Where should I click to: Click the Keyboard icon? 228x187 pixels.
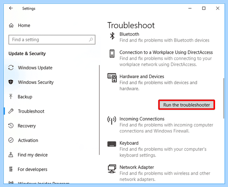pyautogui.click(x=112, y=144)
